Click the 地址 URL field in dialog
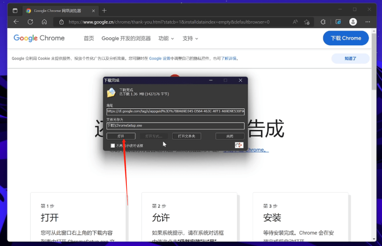The width and height of the screenshot is (382, 246). point(175,111)
